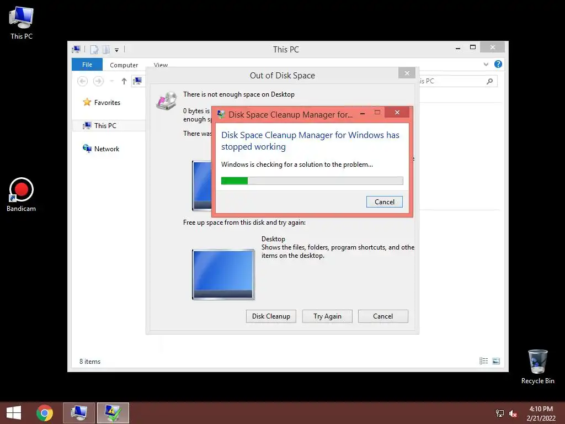
Task: Click search magnifier in This PC window
Action: [x=489, y=81]
